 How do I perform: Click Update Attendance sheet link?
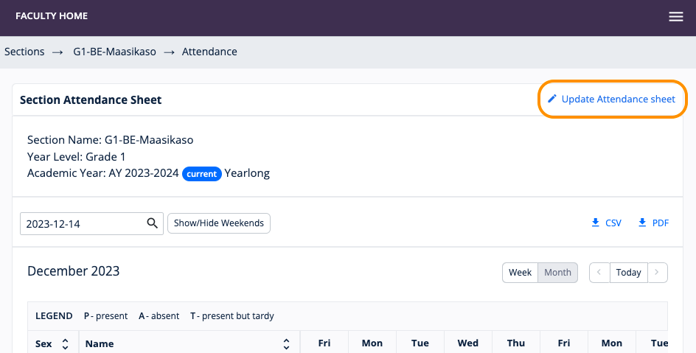click(x=618, y=99)
